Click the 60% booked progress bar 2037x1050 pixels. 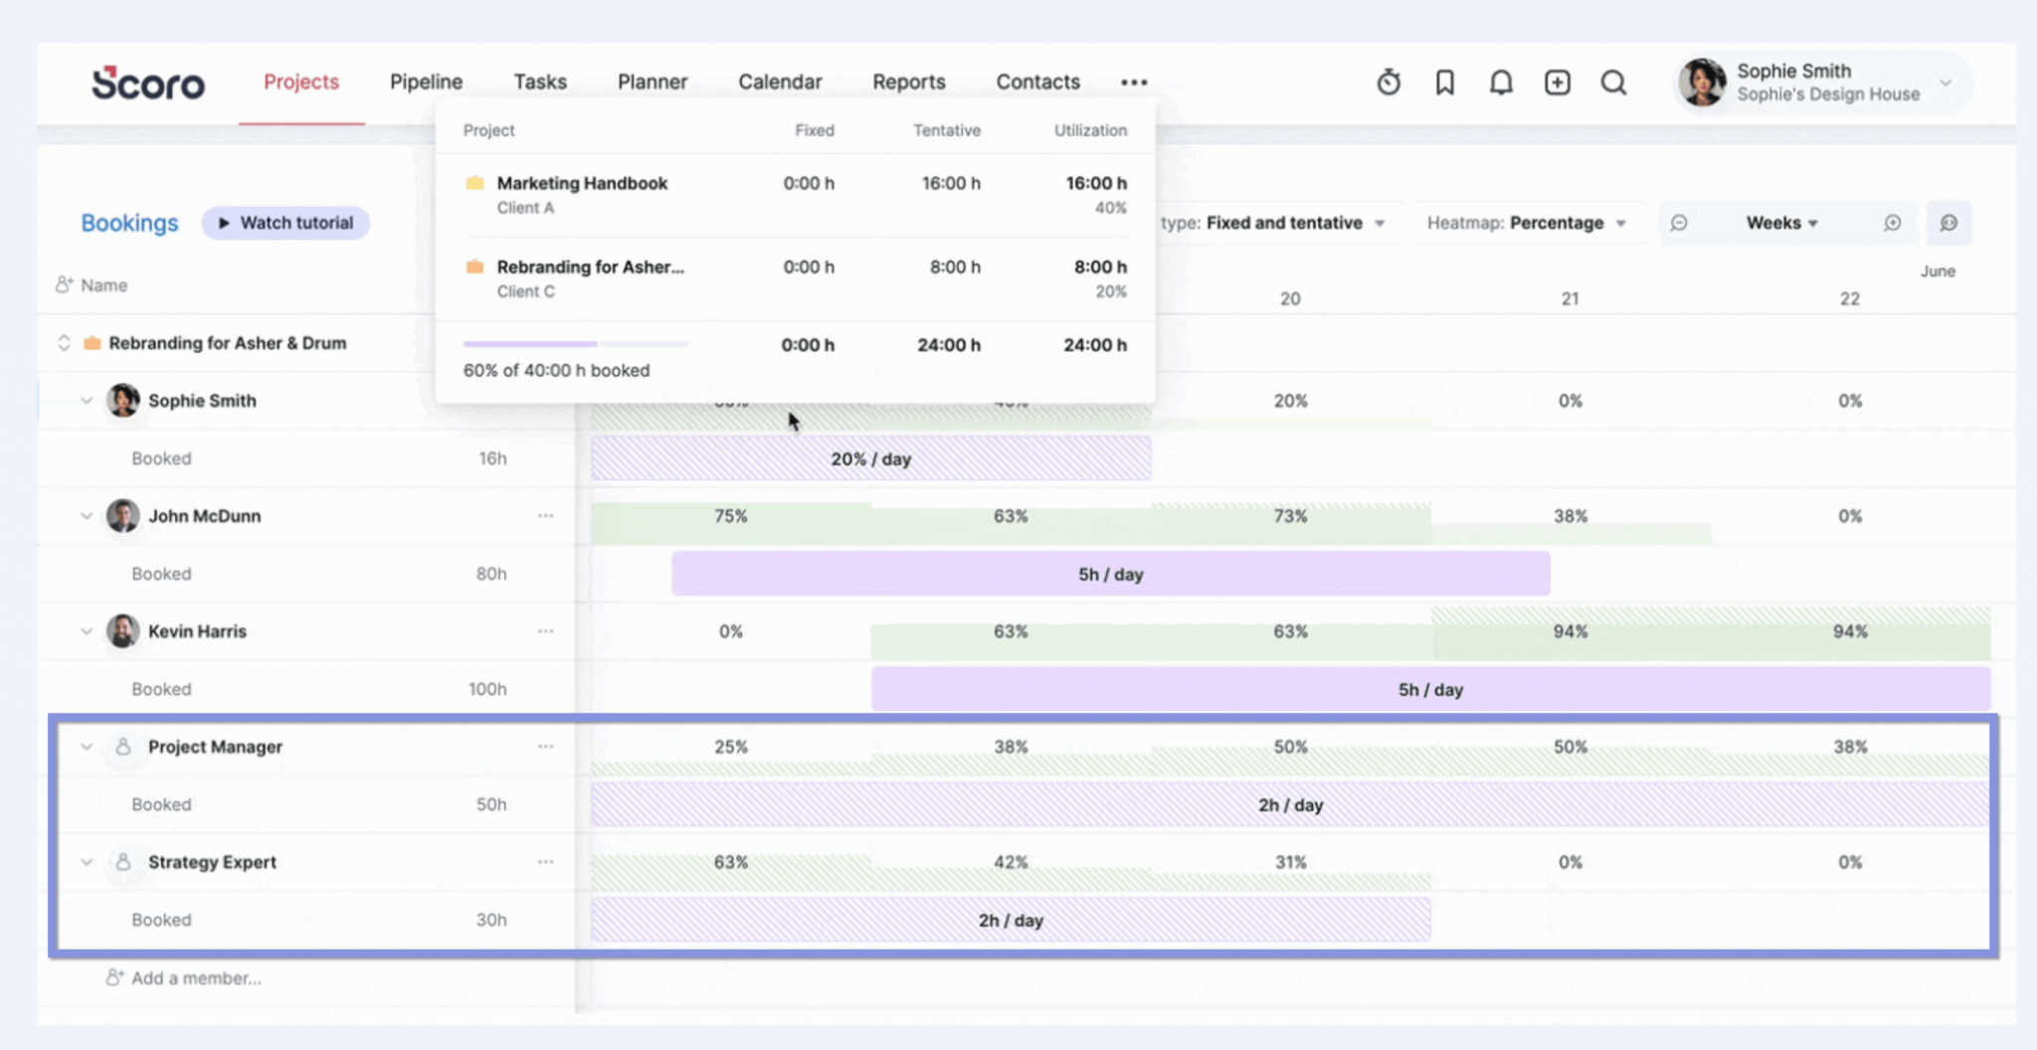[x=575, y=344]
